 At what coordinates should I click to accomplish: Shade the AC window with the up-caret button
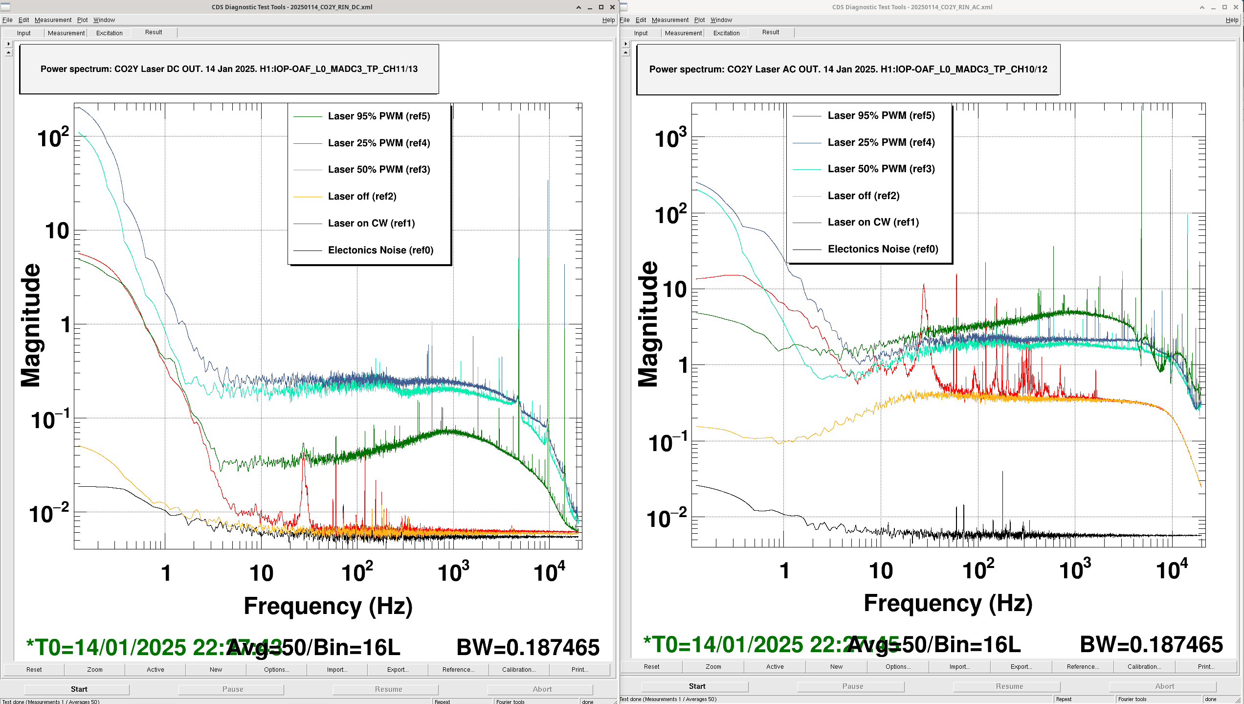pyautogui.click(x=1202, y=7)
